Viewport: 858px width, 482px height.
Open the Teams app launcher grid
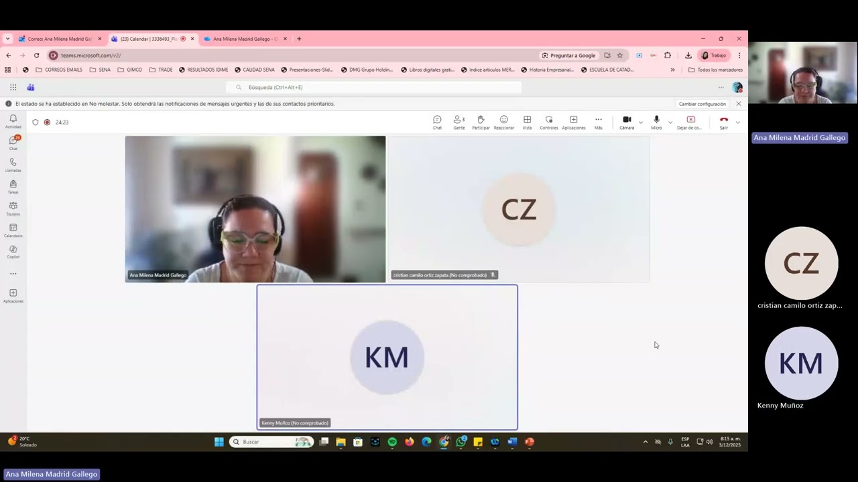click(x=13, y=87)
